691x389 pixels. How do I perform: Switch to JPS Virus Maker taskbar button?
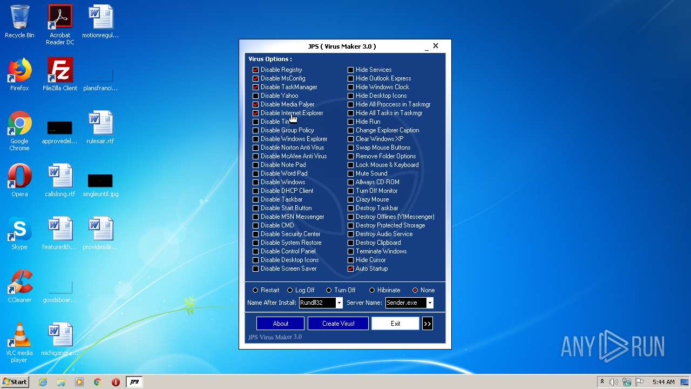coord(134,382)
